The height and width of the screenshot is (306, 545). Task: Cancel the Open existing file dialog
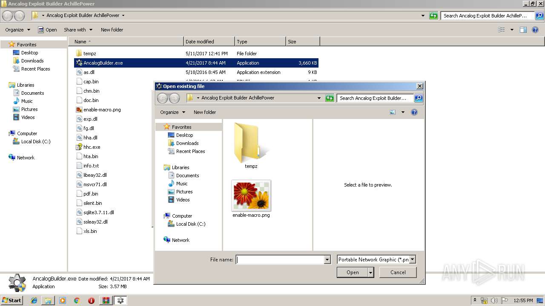click(398, 272)
